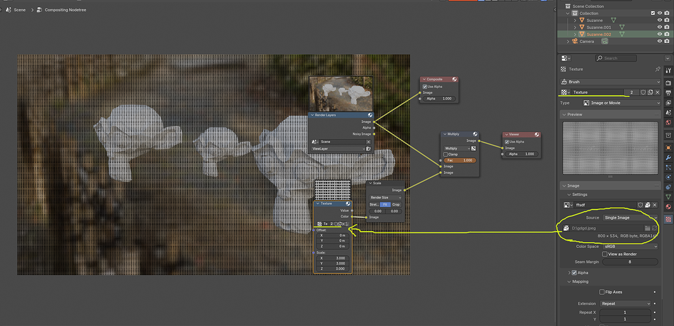The width and height of the screenshot is (674, 326).
Task: Enable Clamp in the Multiply node
Action: point(445,154)
